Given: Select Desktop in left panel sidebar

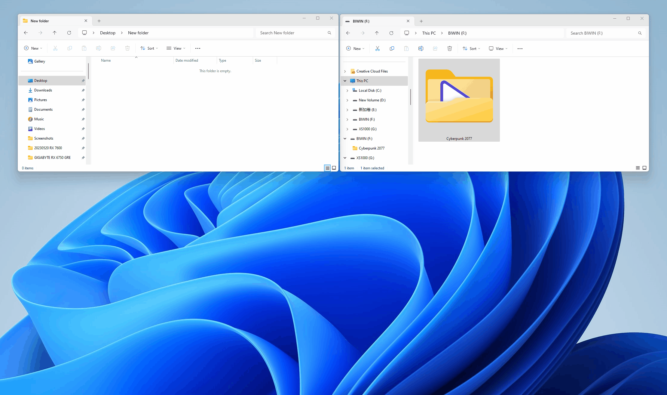Looking at the screenshot, I should click(41, 80).
